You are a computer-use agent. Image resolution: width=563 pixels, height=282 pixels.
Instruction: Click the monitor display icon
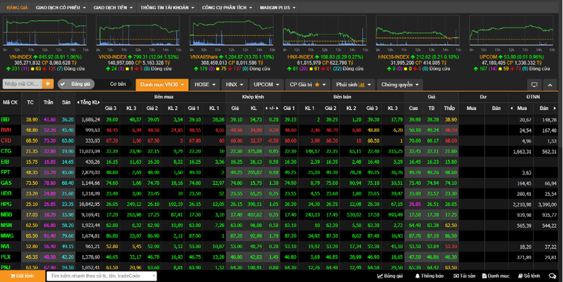click(x=534, y=85)
